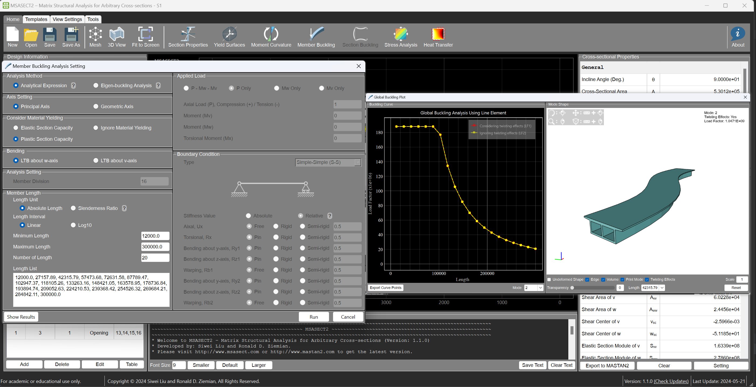
Task: Click Export to MASTAN2 button
Action: tap(607, 365)
